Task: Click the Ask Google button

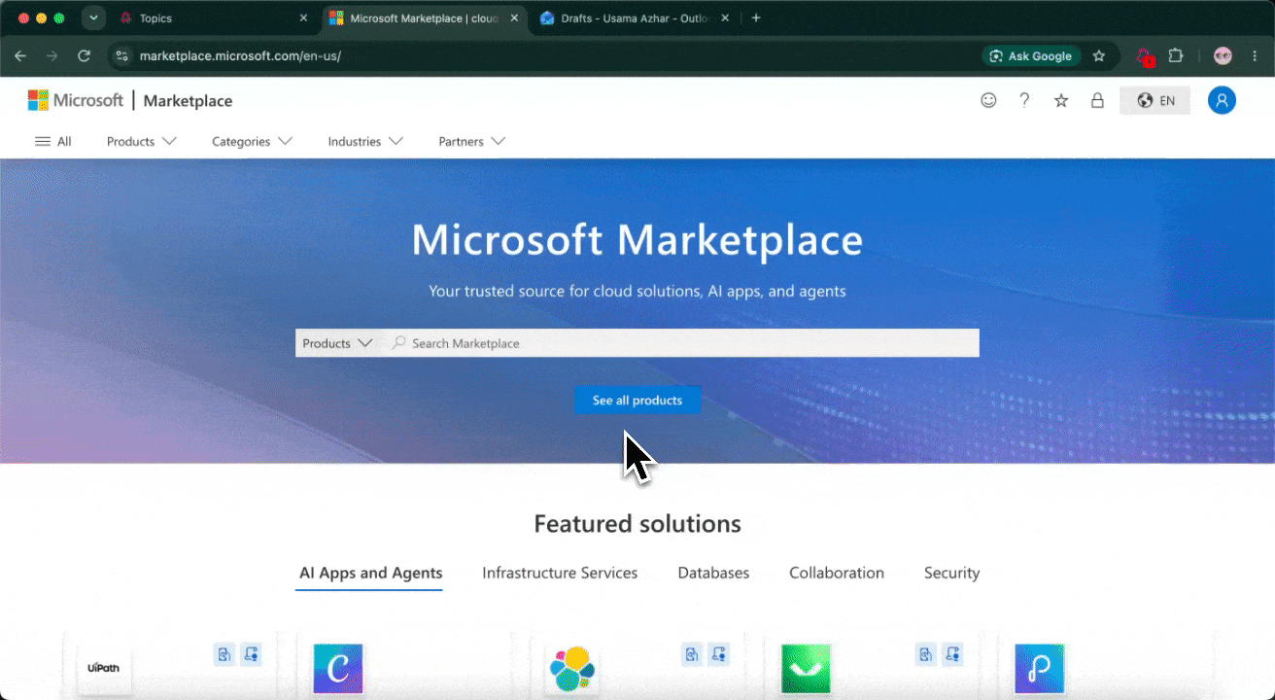Action: (x=1031, y=56)
